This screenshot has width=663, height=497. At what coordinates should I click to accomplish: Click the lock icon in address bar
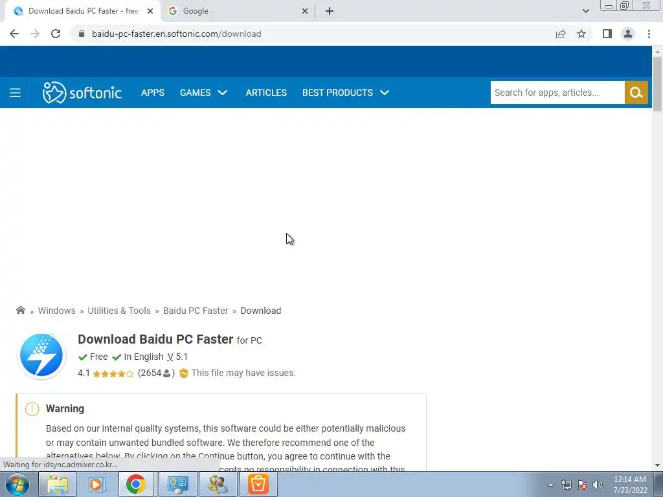pyautogui.click(x=82, y=34)
